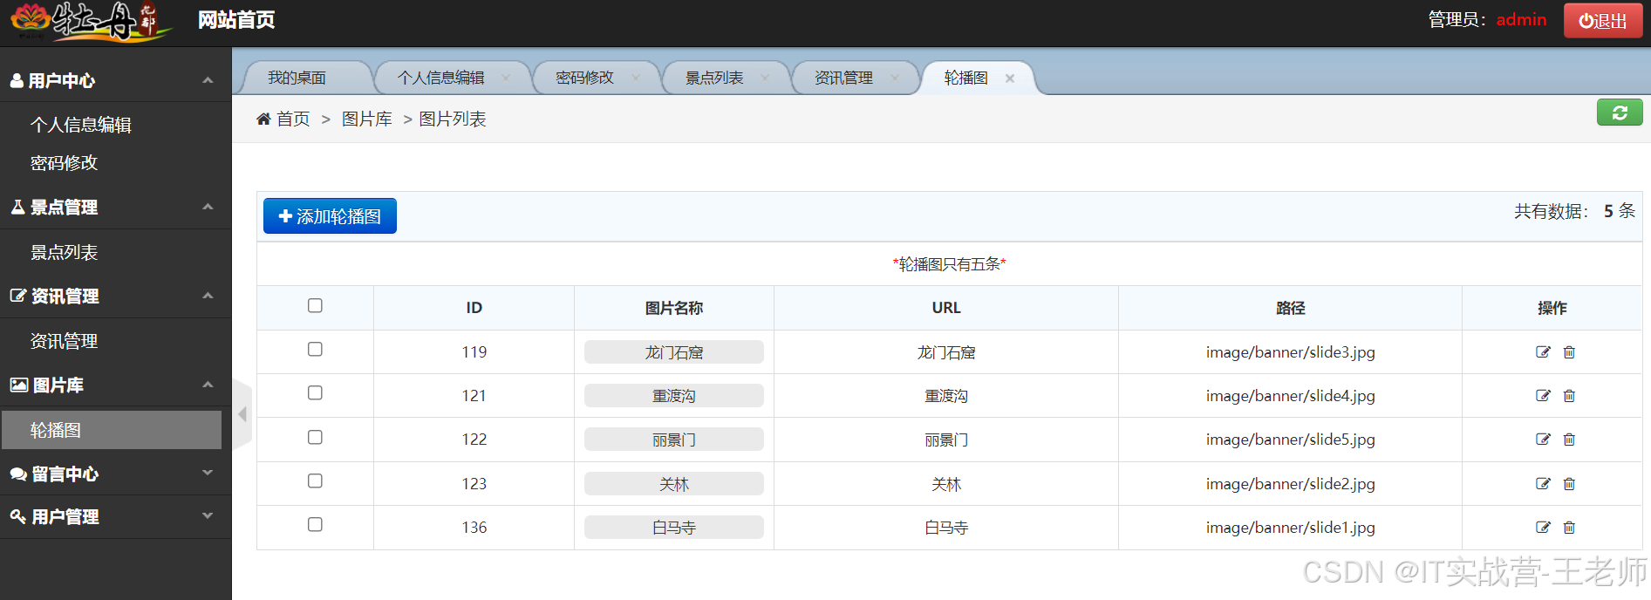Click the path image/banner/slide5.jpg
The image size is (1651, 600).
tap(1290, 440)
